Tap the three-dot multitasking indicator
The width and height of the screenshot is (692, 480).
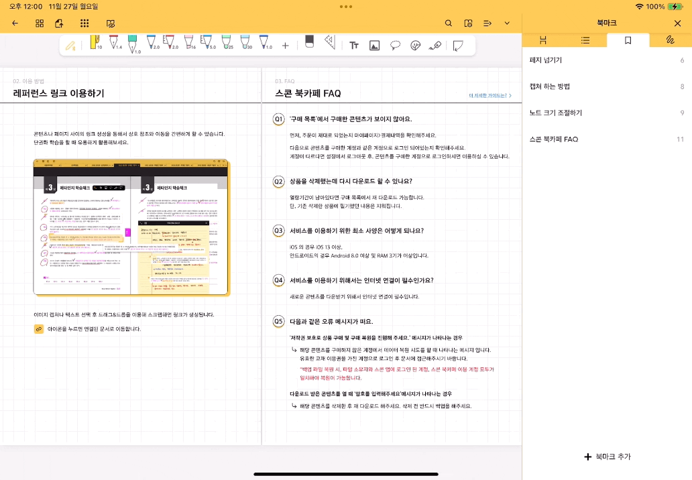[346, 7]
